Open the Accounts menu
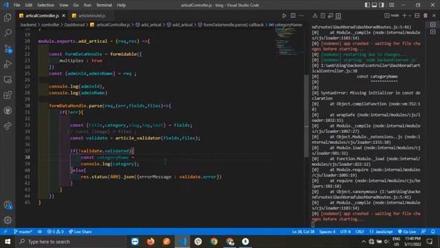The image size is (440, 248). (x=8, y=205)
